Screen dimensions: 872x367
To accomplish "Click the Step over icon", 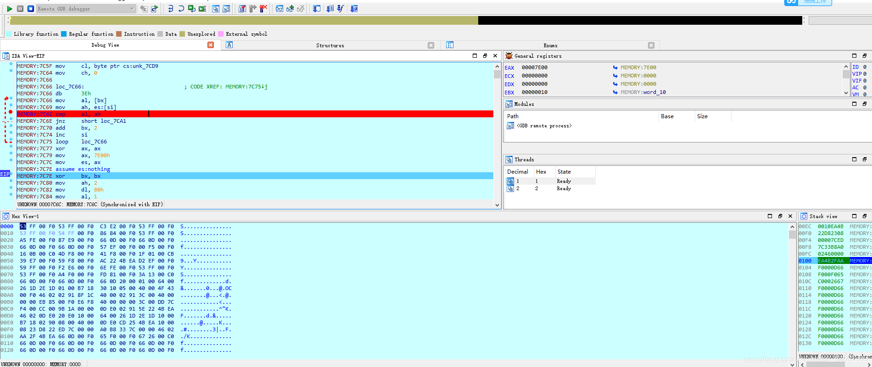I will (x=181, y=9).
